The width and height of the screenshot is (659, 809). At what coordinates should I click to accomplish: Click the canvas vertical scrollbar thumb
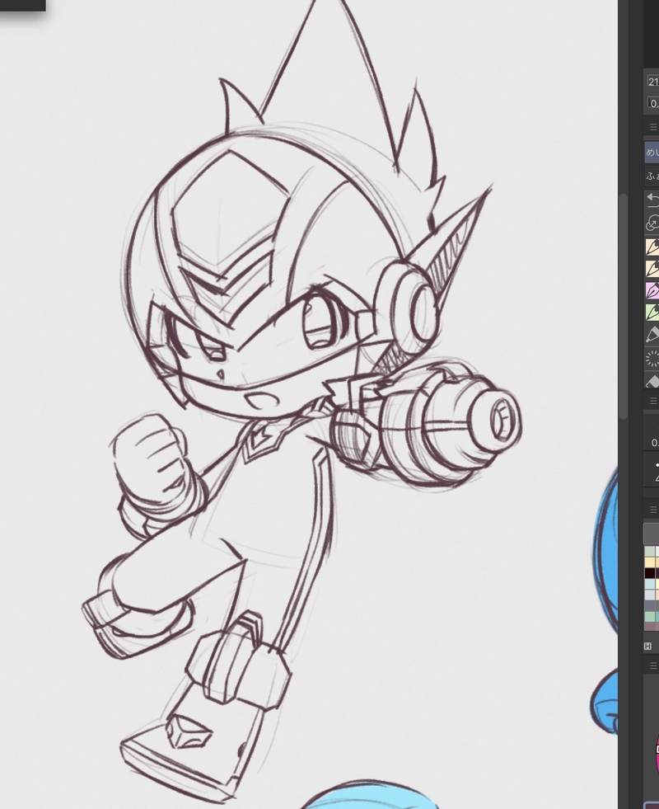[623, 307]
